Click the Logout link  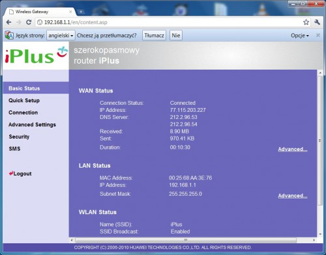(22, 174)
